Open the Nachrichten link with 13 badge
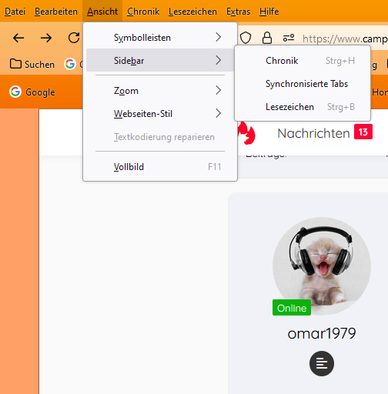388x394 pixels. coord(325,133)
